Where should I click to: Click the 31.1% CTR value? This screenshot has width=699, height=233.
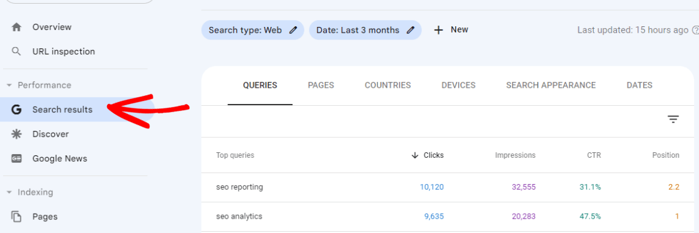coord(590,187)
